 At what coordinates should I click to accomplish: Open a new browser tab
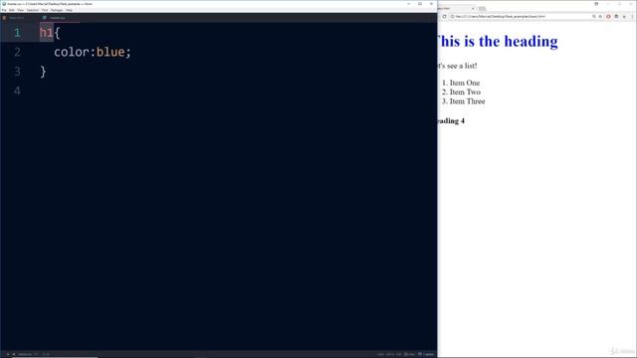482,9
